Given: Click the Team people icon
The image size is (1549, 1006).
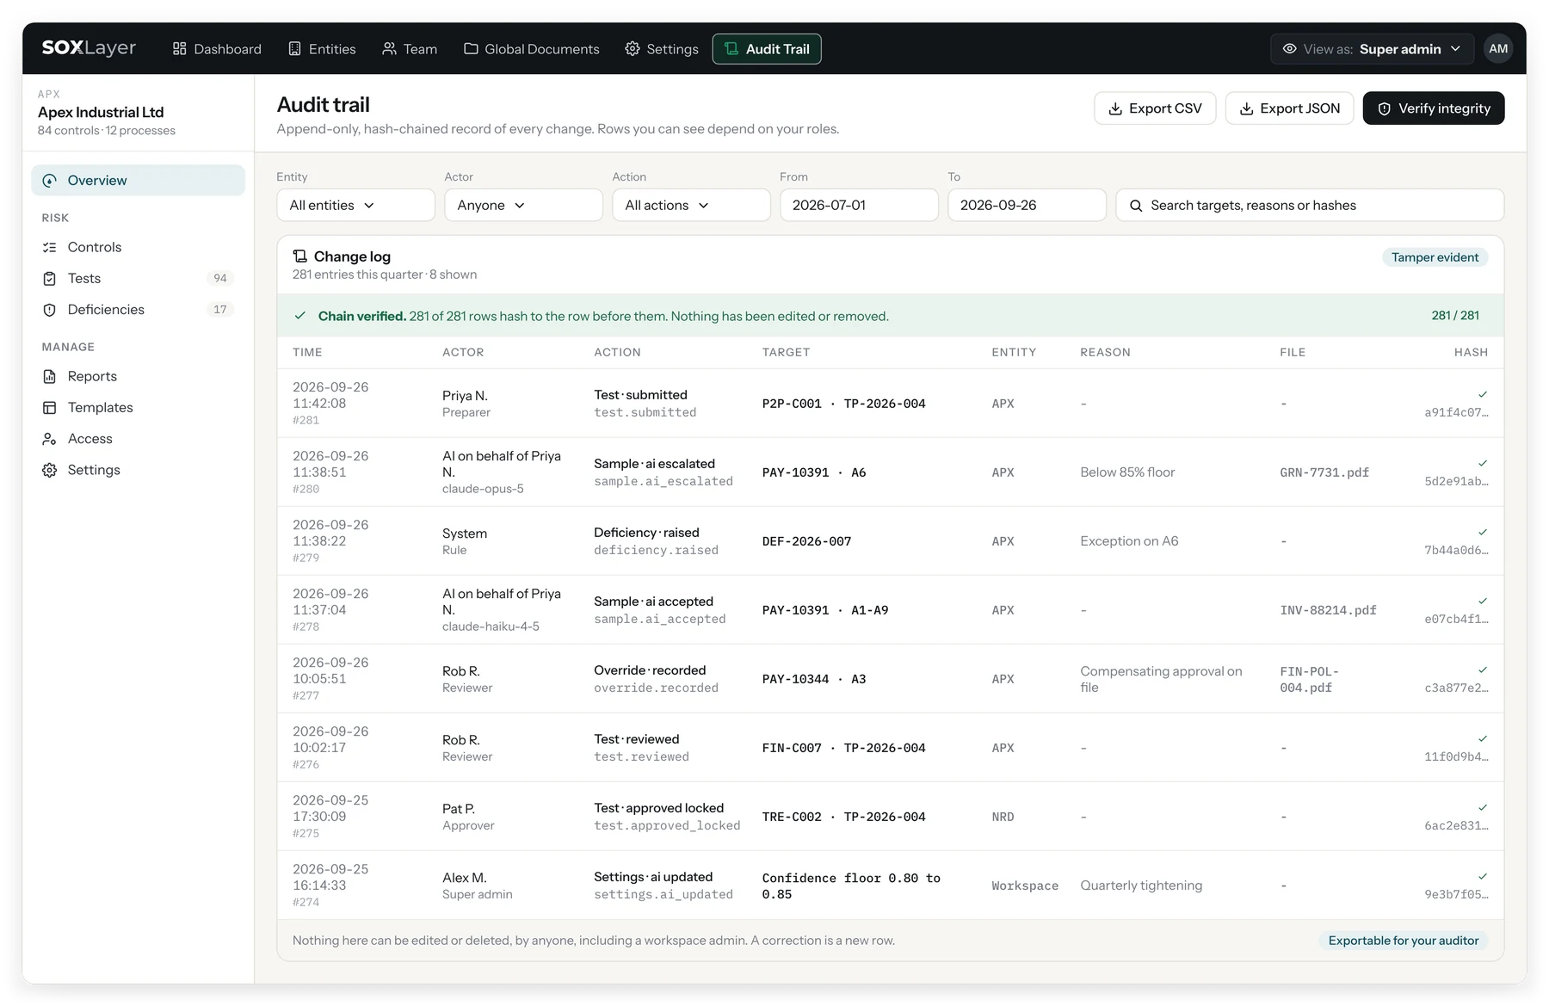Looking at the screenshot, I should point(389,49).
